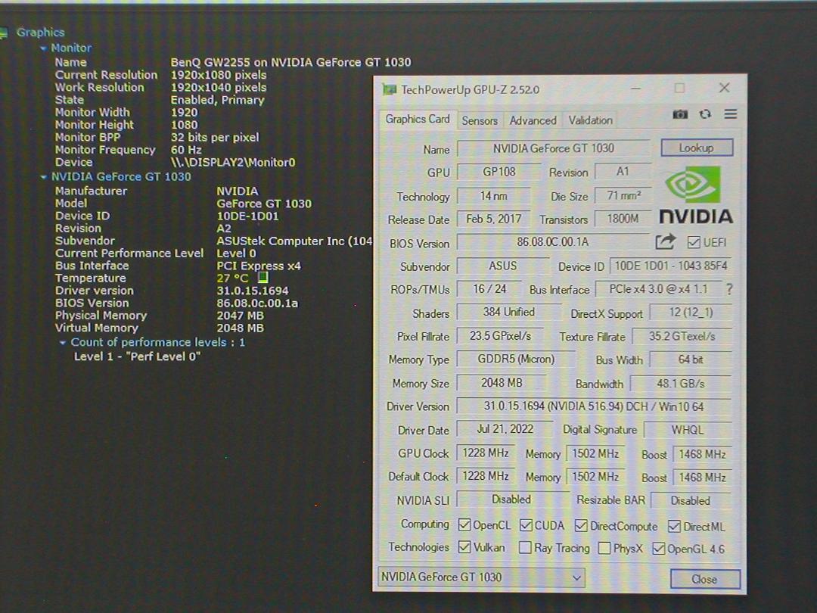Click the BIOS export share icon
Screen dimensions: 817x613
pos(666,241)
